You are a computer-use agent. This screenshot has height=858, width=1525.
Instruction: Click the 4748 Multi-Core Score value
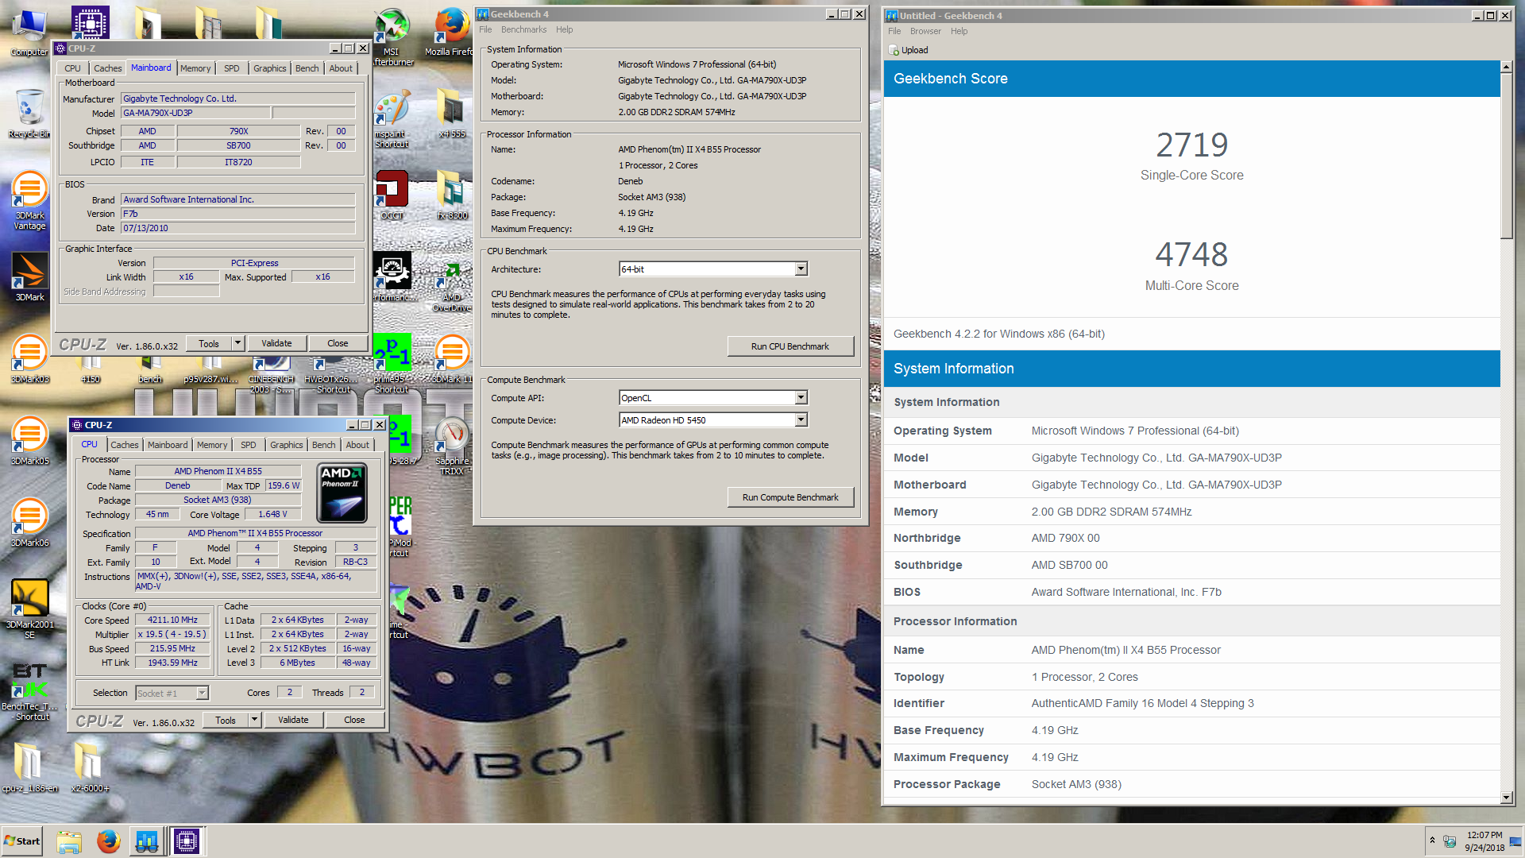[1191, 255]
